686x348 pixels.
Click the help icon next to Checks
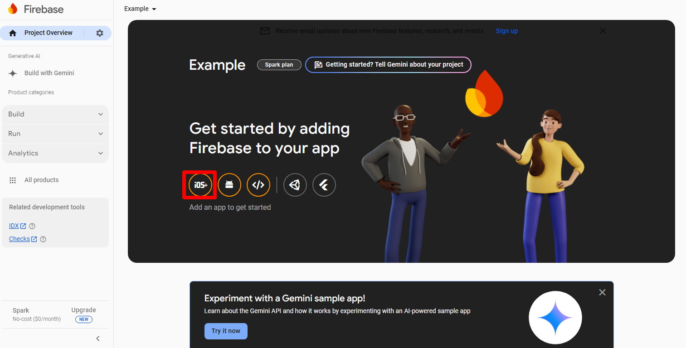(x=43, y=239)
